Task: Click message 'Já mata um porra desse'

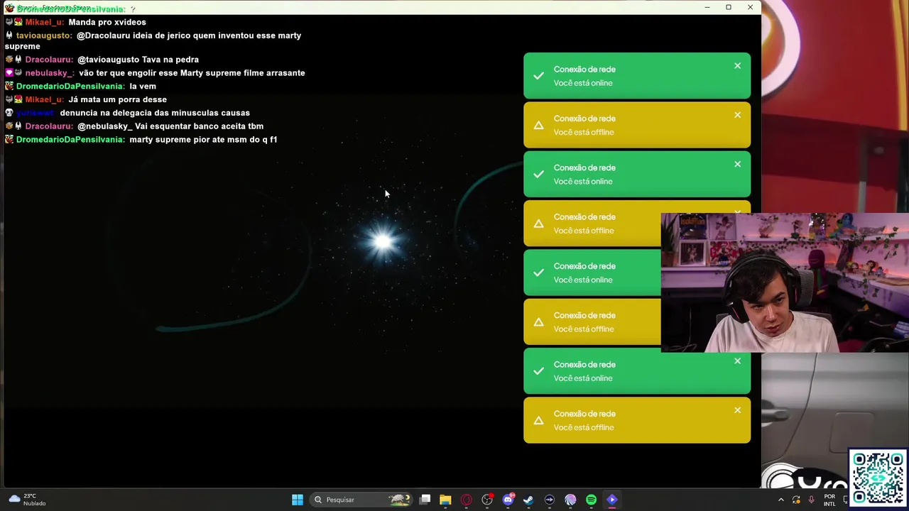Action: click(x=117, y=99)
